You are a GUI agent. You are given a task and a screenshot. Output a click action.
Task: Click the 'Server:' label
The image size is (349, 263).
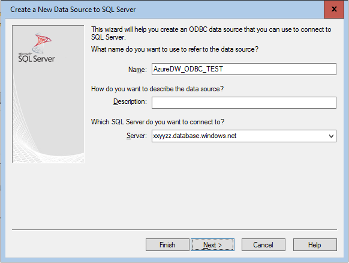coord(137,136)
